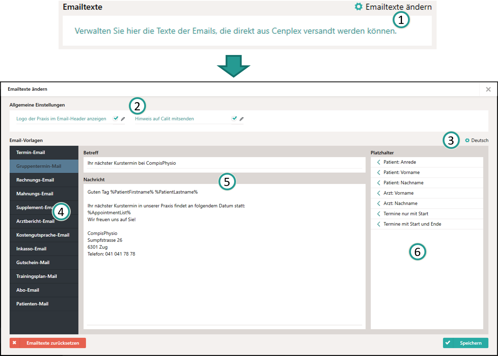Select the Supplement-Email template tab
498x356 pixels.
(x=44, y=207)
